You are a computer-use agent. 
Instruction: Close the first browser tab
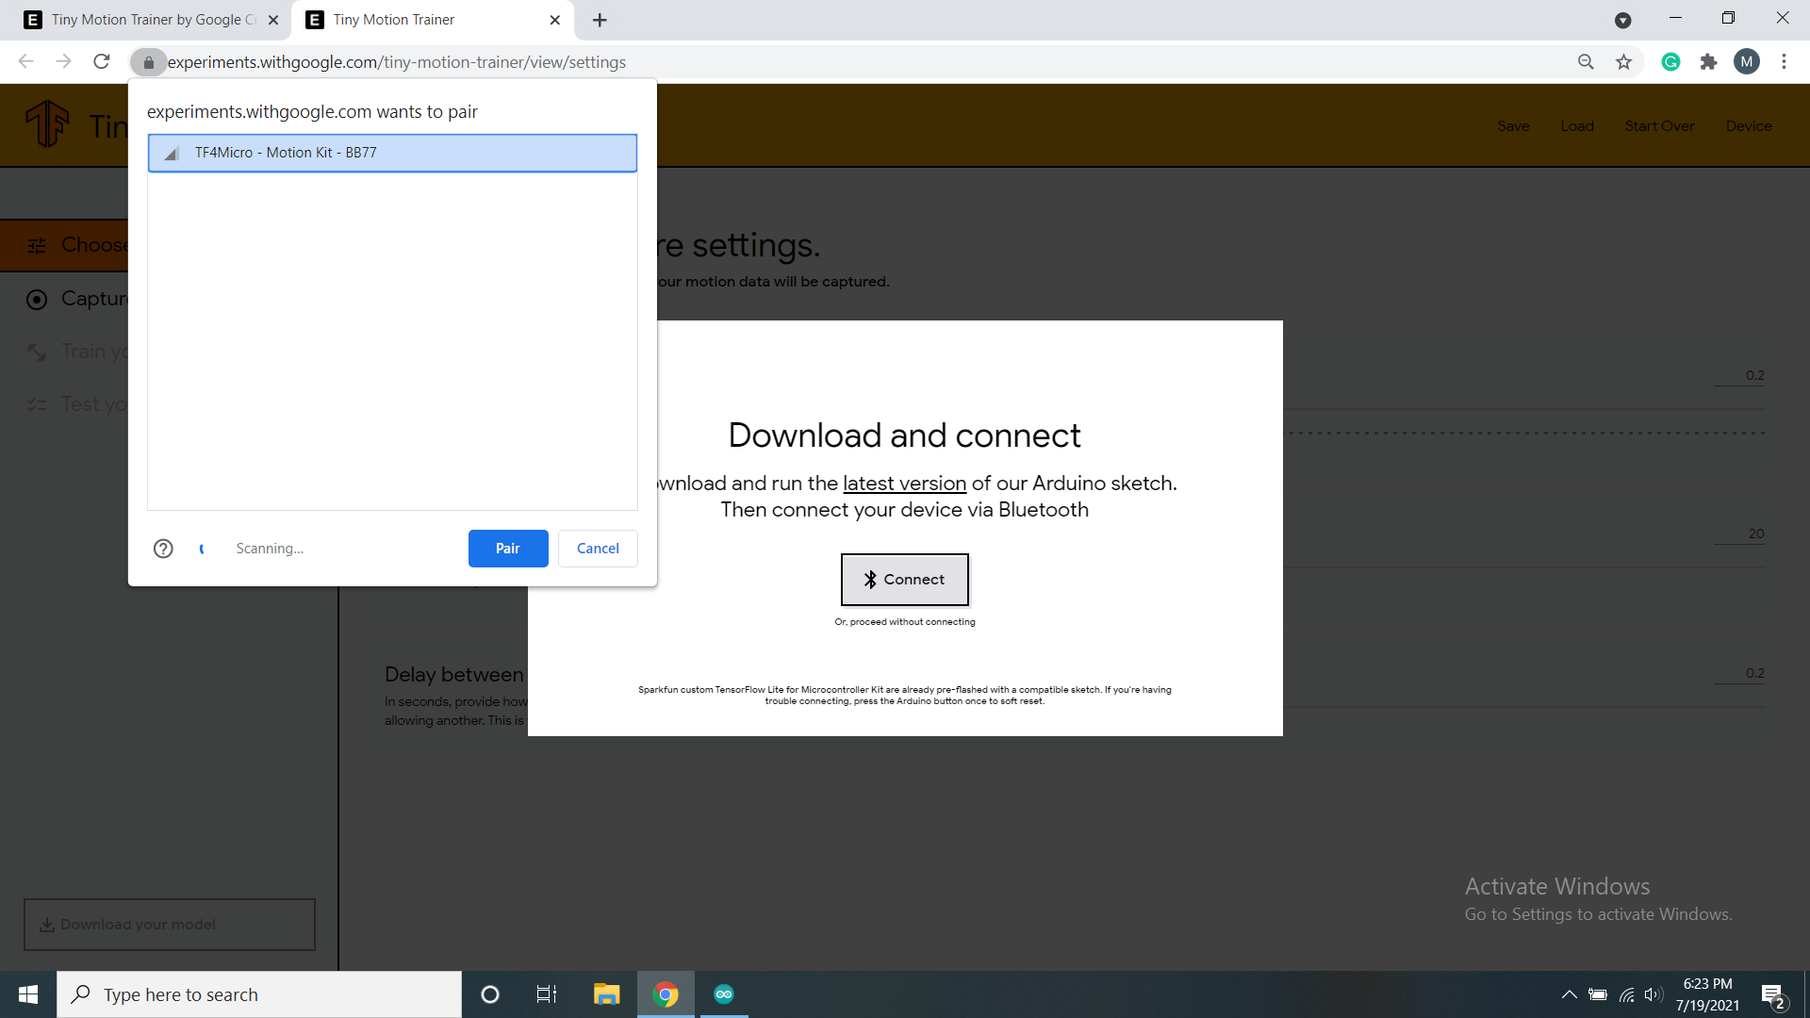click(273, 20)
